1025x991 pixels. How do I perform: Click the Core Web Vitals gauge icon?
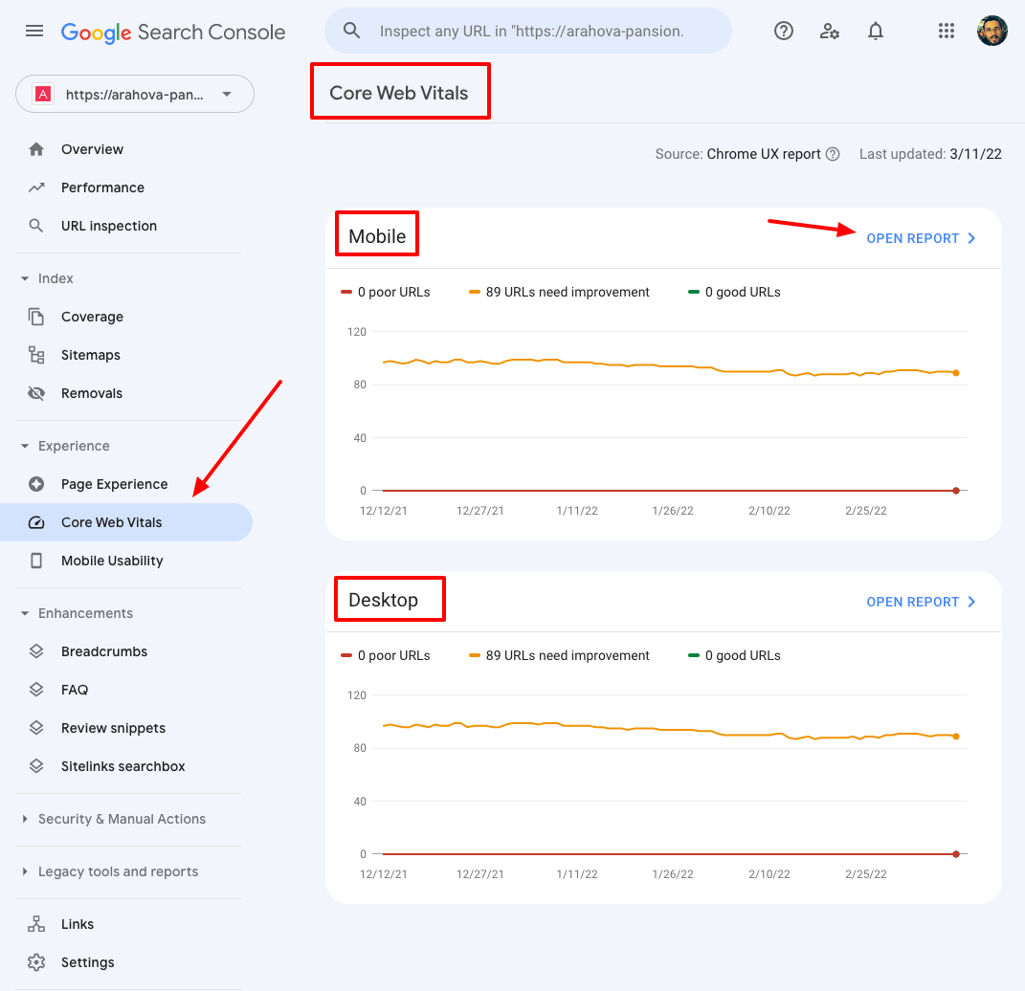point(36,522)
